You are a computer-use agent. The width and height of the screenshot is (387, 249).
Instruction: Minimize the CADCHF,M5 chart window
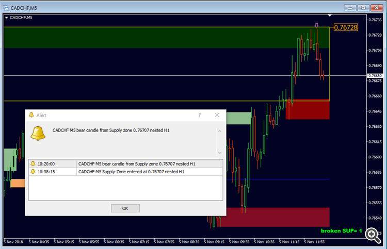[350, 8]
